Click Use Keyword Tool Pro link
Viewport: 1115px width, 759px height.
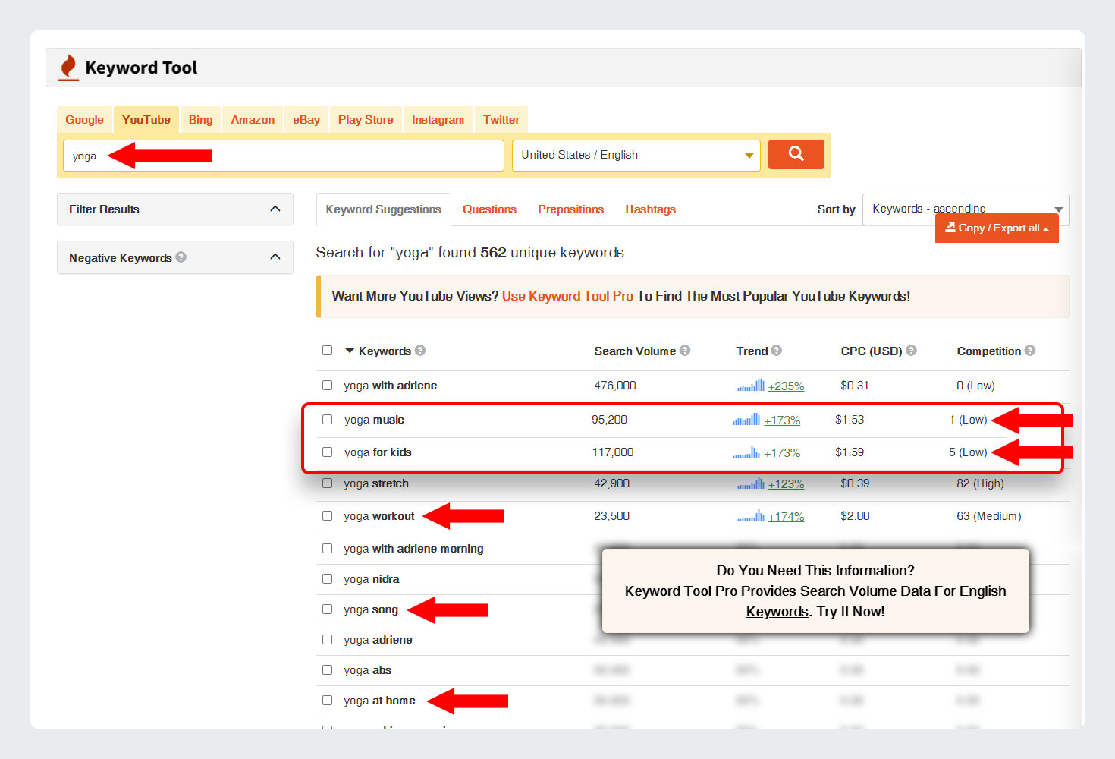click(567, 296)
